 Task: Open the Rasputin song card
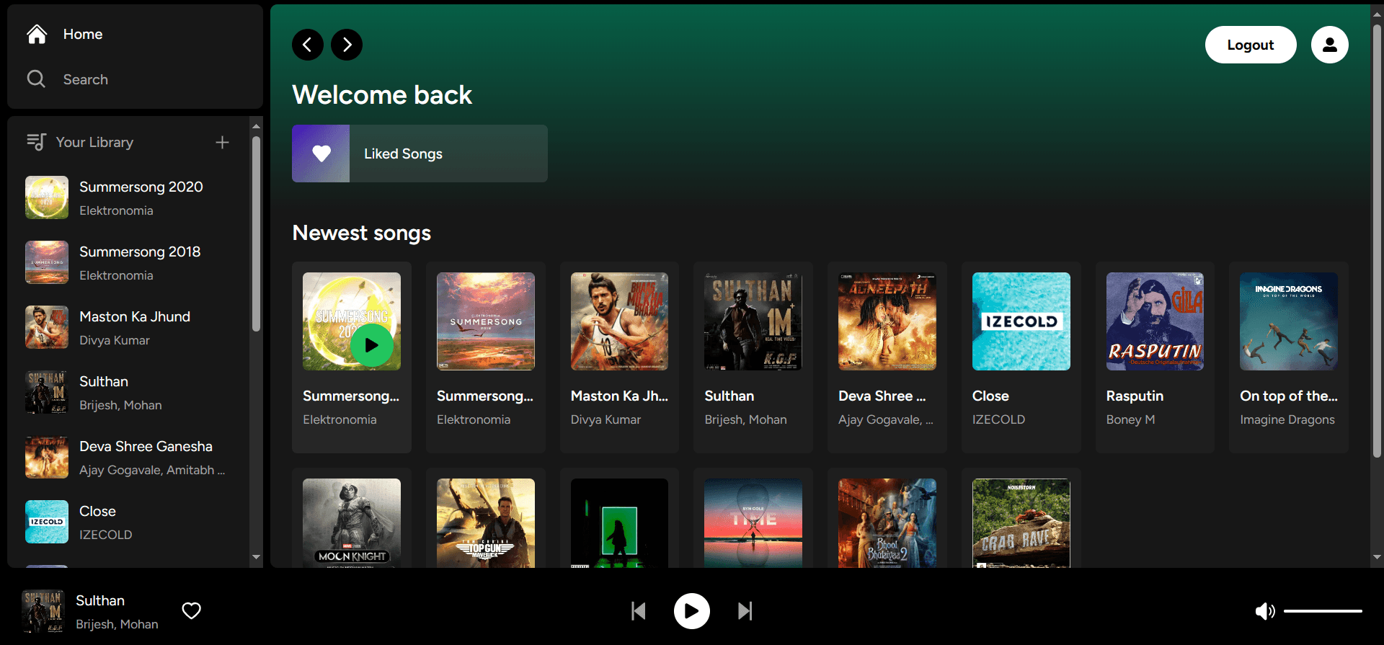click(x=1155, y=357)
